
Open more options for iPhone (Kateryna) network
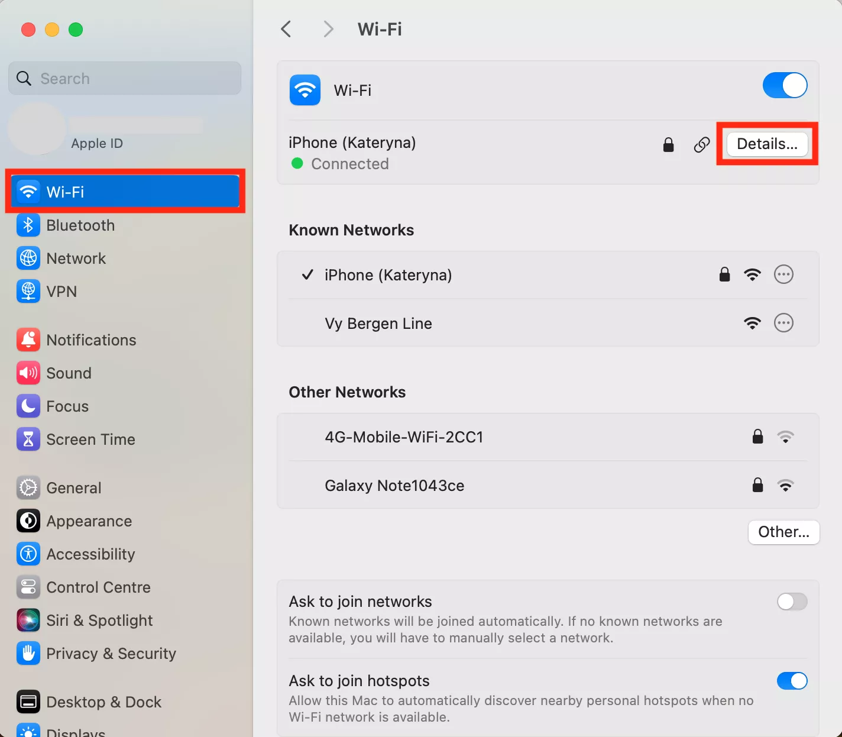coord(783,274)
